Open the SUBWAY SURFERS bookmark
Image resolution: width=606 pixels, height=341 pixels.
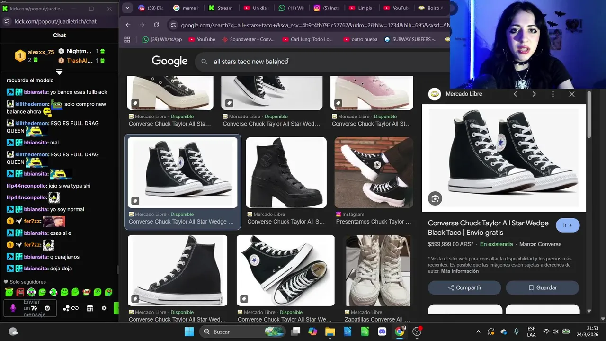tap(410, 40)
